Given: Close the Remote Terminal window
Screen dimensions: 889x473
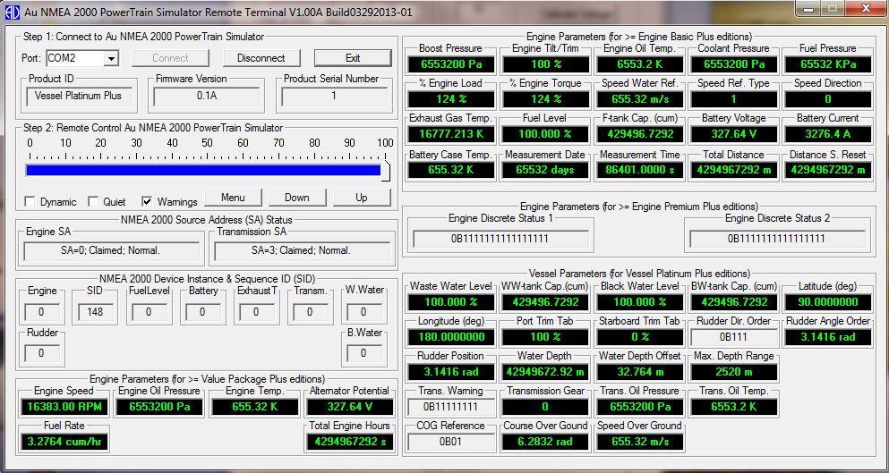Looking at the screenshot, I should click(x=864, y=9).
